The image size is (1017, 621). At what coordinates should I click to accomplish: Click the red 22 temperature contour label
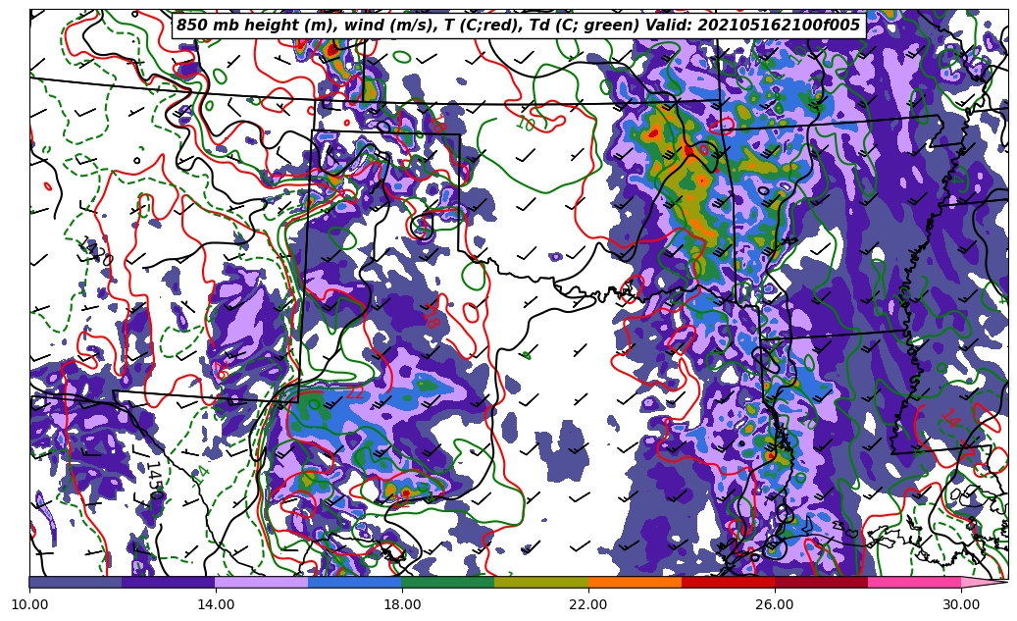click(355, 392)
